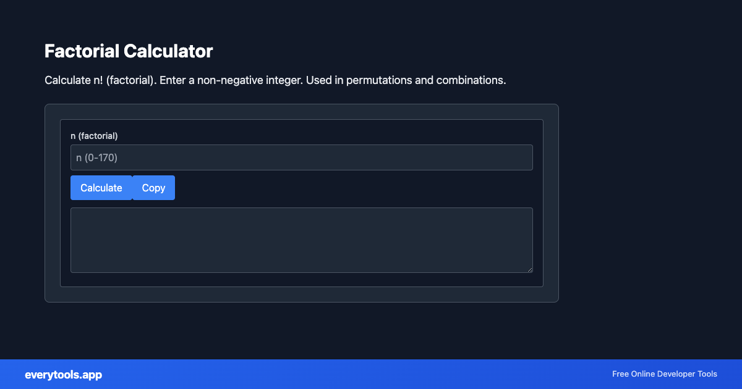
Task: Open the everytools.app homepage link
Action: 63,374
